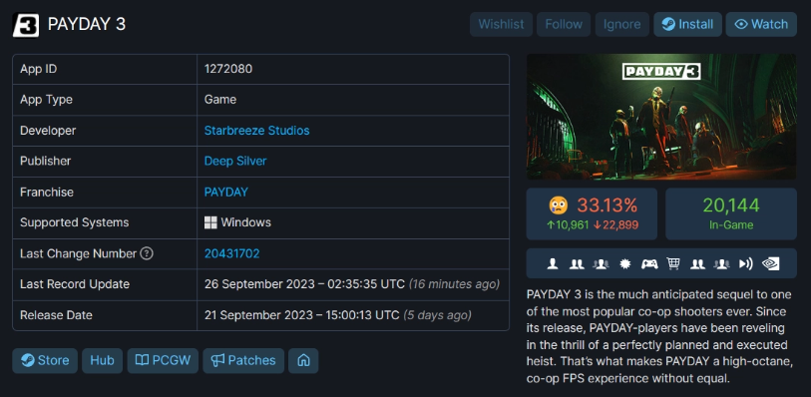Click the '(16 minutes ago)' text

[x=454, y=284]
